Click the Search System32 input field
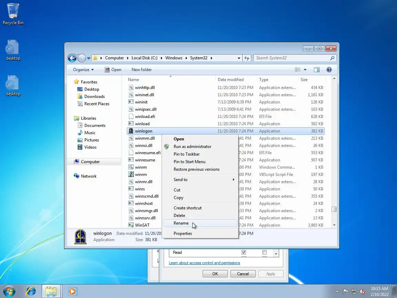397x298 pixels. click(x=292, y=58)
